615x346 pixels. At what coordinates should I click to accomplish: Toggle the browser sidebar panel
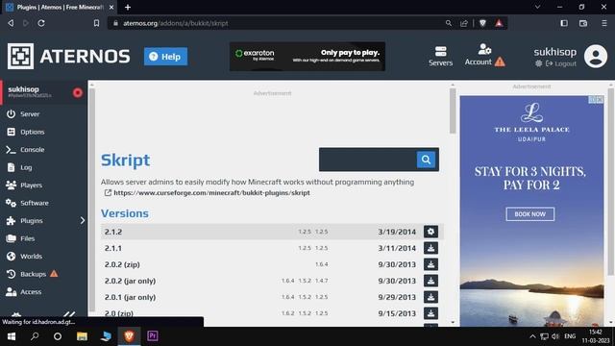coord(564,23)
